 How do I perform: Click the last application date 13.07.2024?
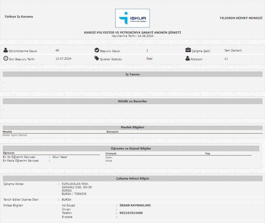[64, 59]
